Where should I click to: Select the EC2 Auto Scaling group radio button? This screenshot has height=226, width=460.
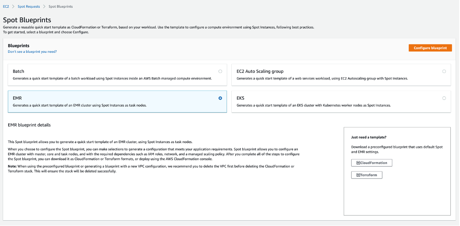(444, 72)
